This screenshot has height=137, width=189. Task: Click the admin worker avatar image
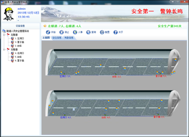point(9,14)
